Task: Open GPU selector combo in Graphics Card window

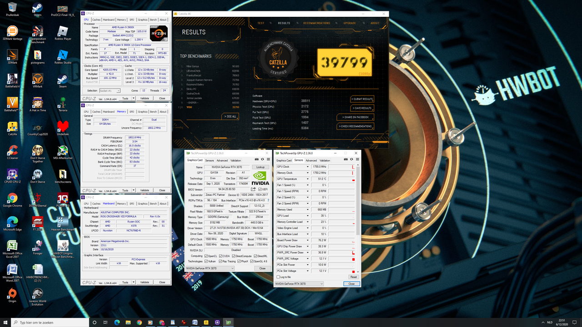Action: (210, 268)
